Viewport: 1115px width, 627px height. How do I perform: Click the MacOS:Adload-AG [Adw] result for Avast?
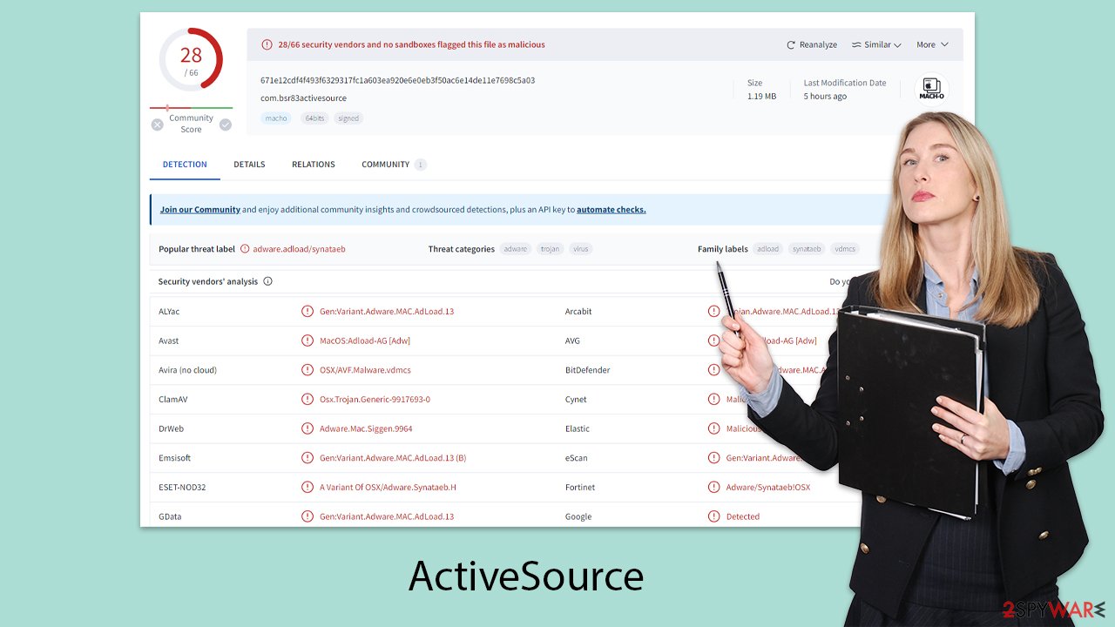tap(365, 340)
